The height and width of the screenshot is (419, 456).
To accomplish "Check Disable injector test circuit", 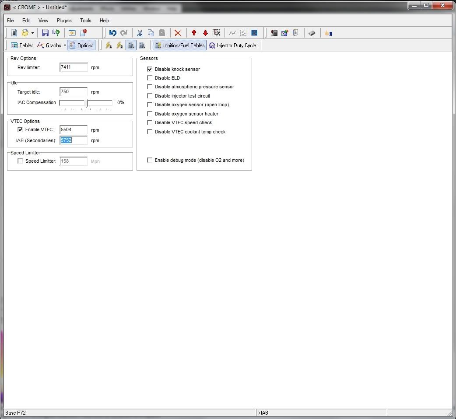I will tap(150, 96).
